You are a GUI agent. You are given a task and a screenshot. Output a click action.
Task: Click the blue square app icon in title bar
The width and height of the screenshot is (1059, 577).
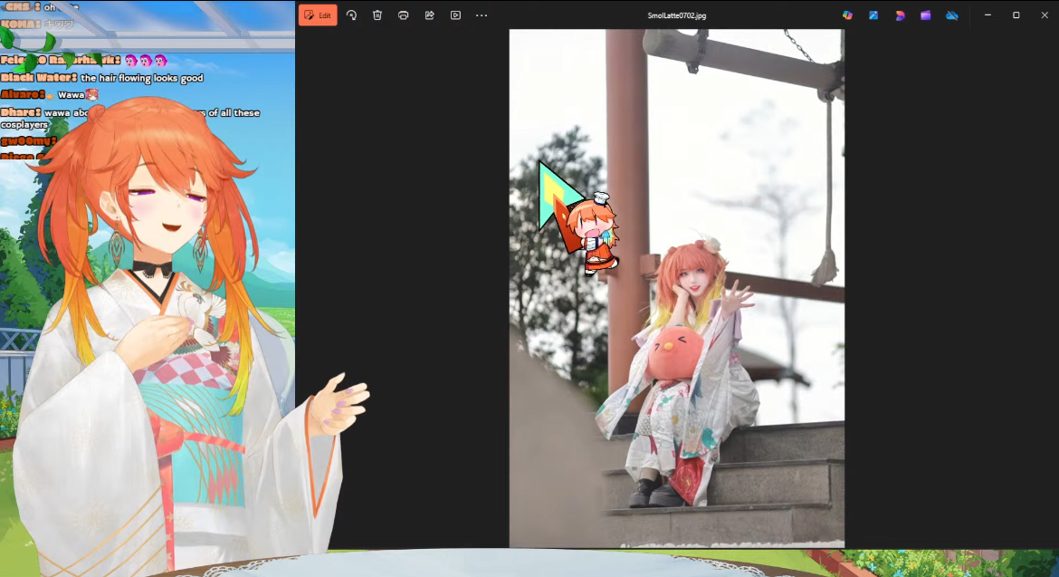[x=873, y=14]
